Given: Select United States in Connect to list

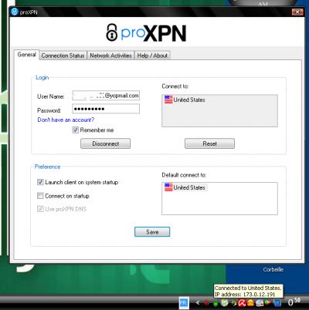Looking at the screenshot, I should coord(189,99).
